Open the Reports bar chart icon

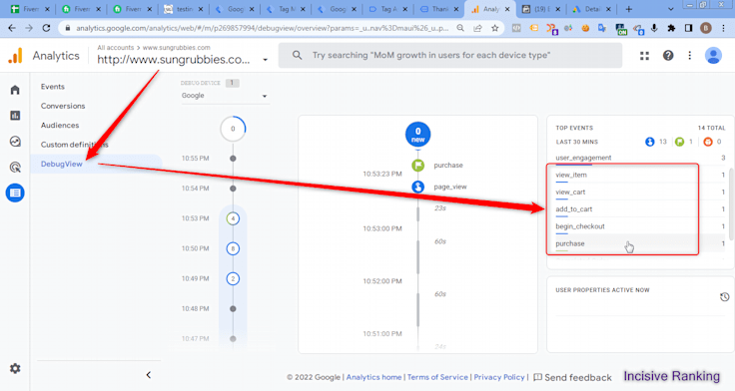[x=15, y=115]
